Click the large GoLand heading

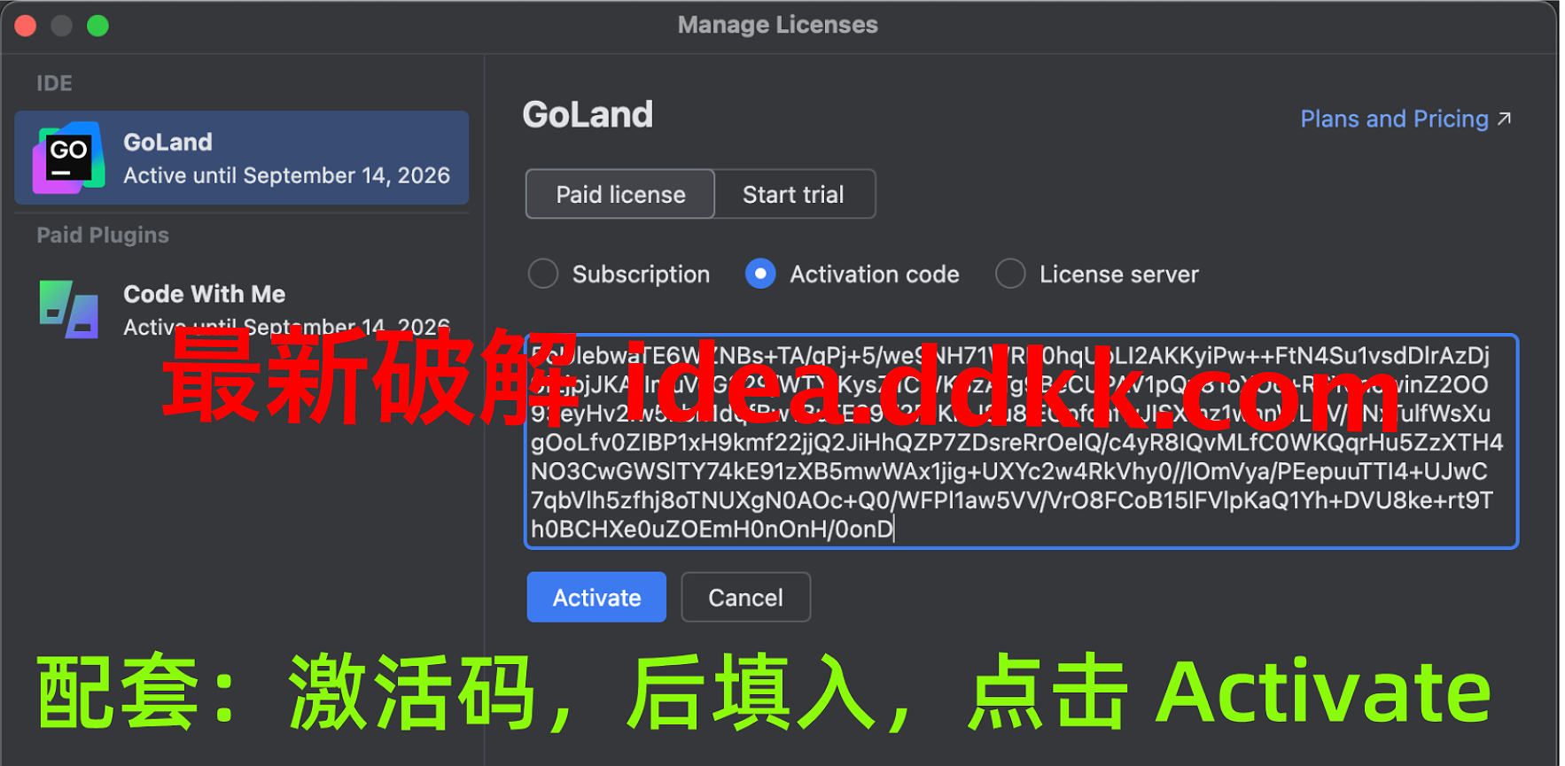pos(588,114)
